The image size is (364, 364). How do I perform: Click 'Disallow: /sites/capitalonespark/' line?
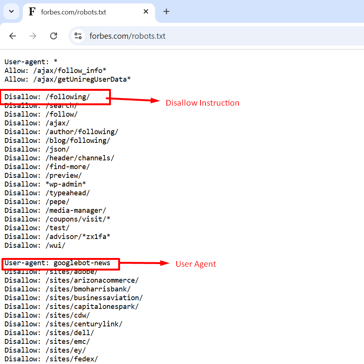pos(71,307)
